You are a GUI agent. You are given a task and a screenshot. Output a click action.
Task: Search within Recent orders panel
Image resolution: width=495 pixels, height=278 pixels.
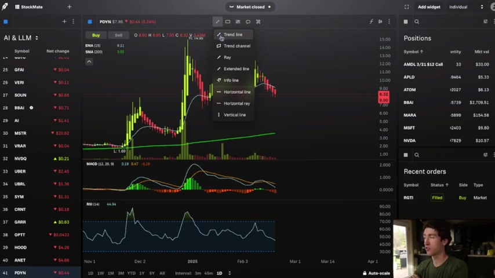417,155
